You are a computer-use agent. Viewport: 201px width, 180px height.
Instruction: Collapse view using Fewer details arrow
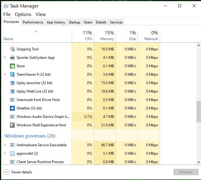click(6, 172)
